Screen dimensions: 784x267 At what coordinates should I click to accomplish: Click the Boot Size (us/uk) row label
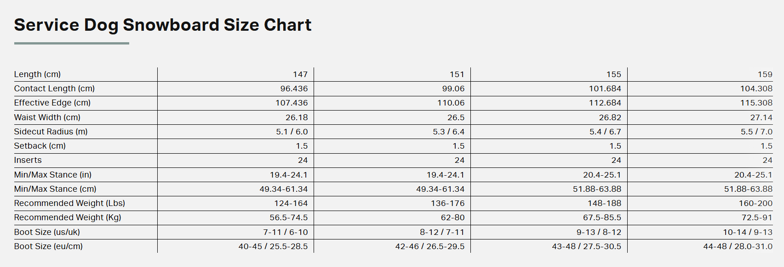coord(47,232)
